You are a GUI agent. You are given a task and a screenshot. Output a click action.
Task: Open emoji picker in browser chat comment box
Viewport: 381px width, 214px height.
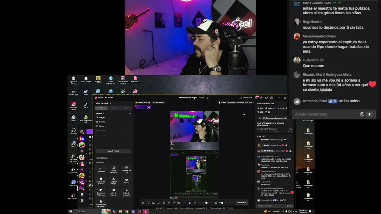362,114
